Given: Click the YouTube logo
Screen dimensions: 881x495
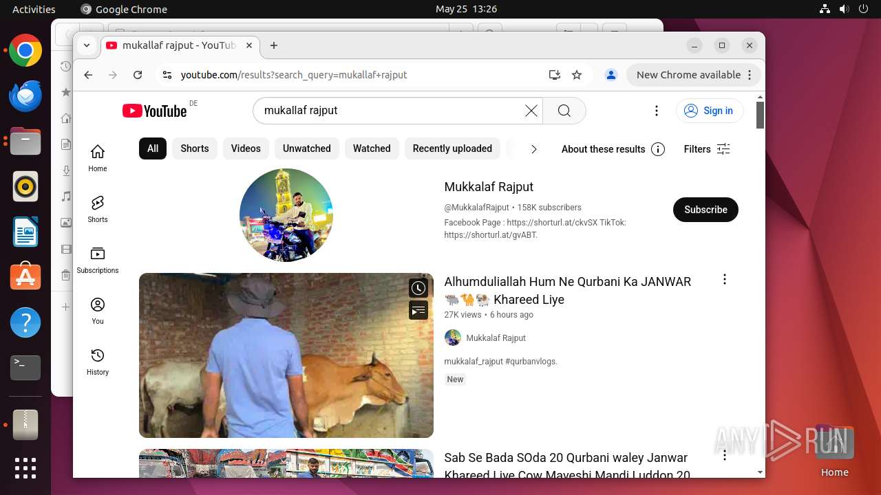Looking at the screenshot, I should pyautogui.click(x=155, y=111).
